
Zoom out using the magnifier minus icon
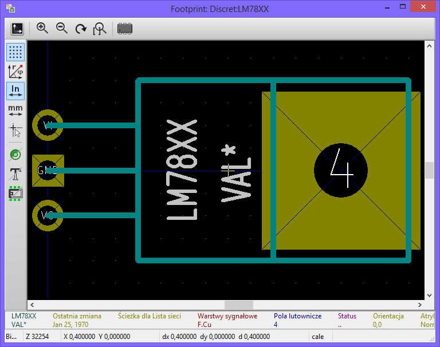tap(62, 29)
